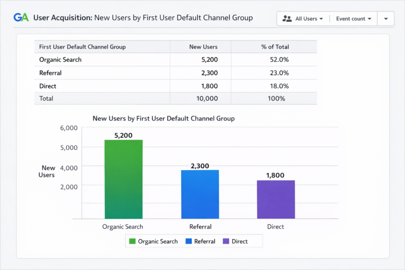Click the chart title above the graph
405x270 pixels.
163,118
